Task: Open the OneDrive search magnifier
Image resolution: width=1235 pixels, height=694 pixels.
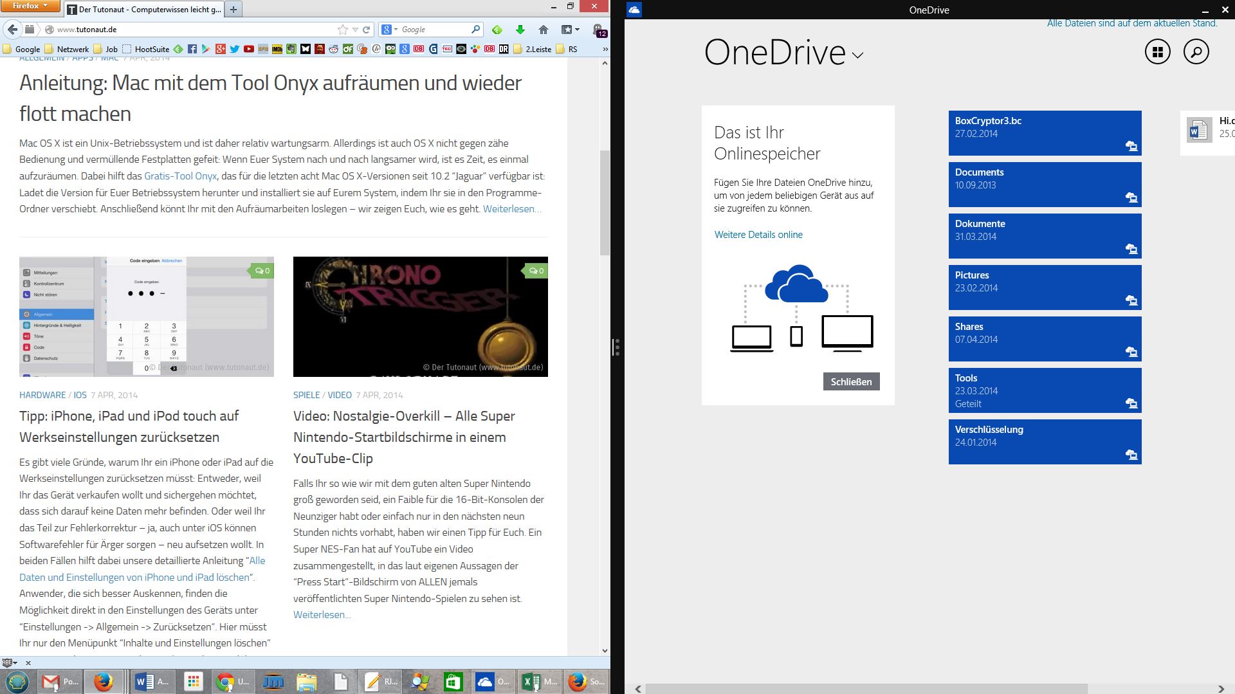Action: point(1196,51)
